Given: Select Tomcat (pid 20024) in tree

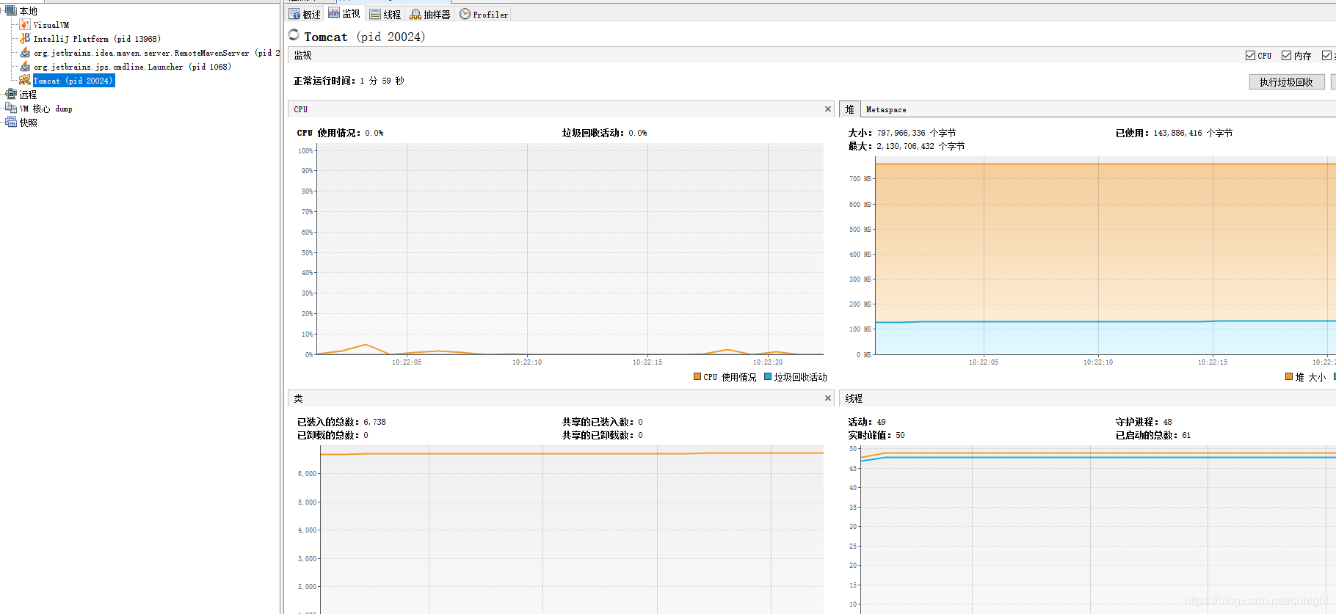Looking at the screenshot, I should point(73,81).
